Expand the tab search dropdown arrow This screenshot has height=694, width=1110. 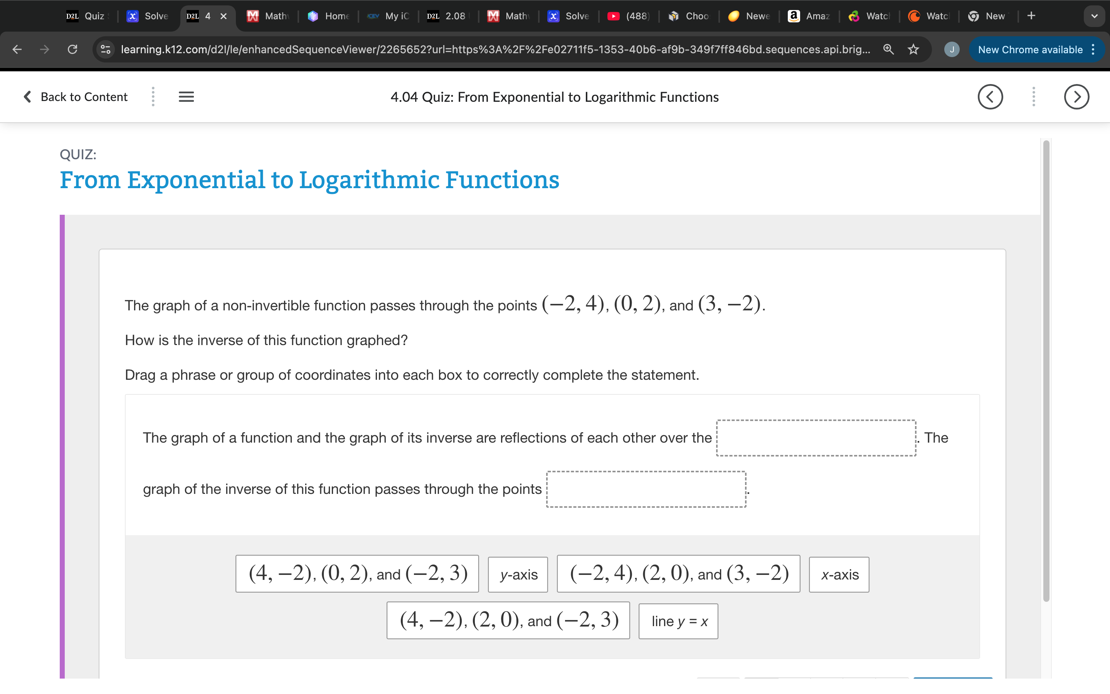point(1095,15)
